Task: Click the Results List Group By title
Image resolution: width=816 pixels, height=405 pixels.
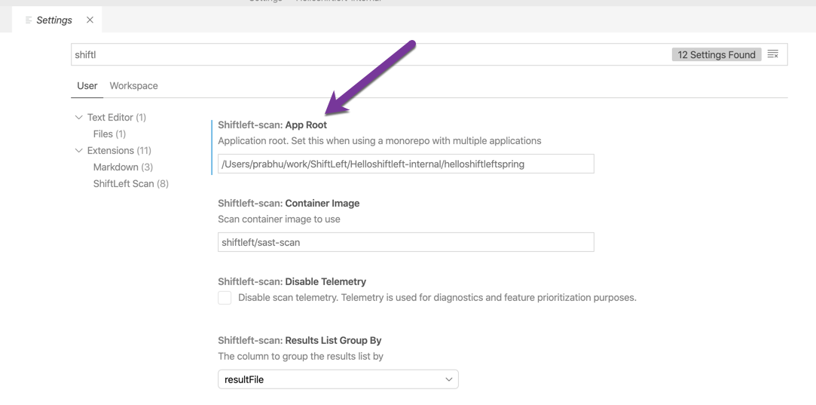Action: (300, 340)
